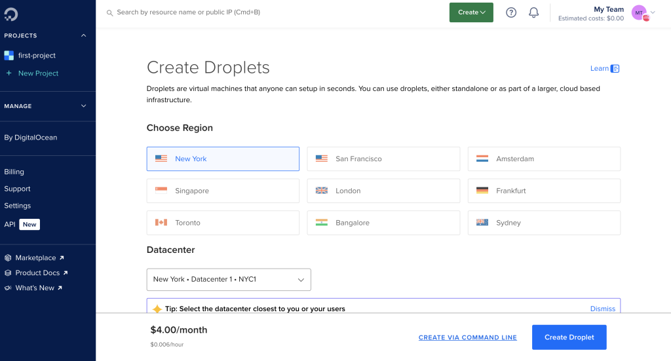Viewport: 671px width, 361px height.
Task: Go to Billing in the sidebar
Action: tap(14, 172)
